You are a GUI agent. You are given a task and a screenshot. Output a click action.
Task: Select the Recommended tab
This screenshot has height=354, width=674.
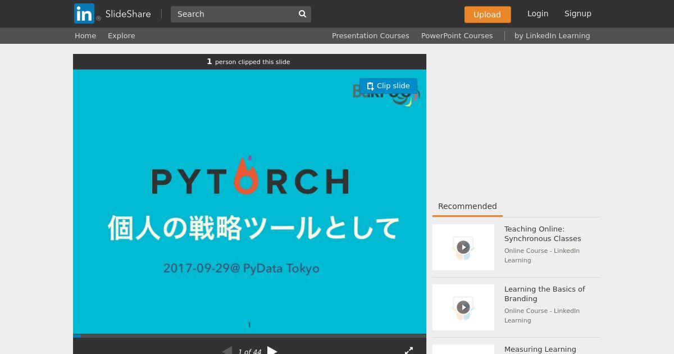click(x=467, y=206)
